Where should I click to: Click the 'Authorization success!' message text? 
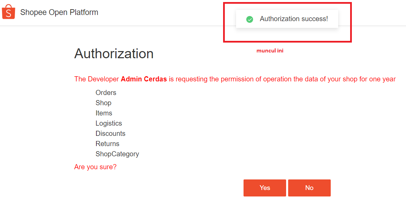(294, 19)
